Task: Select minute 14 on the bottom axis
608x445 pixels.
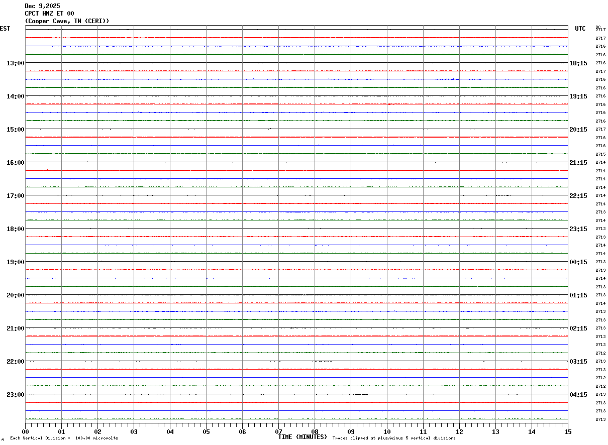Action: (x=532, y=431)
